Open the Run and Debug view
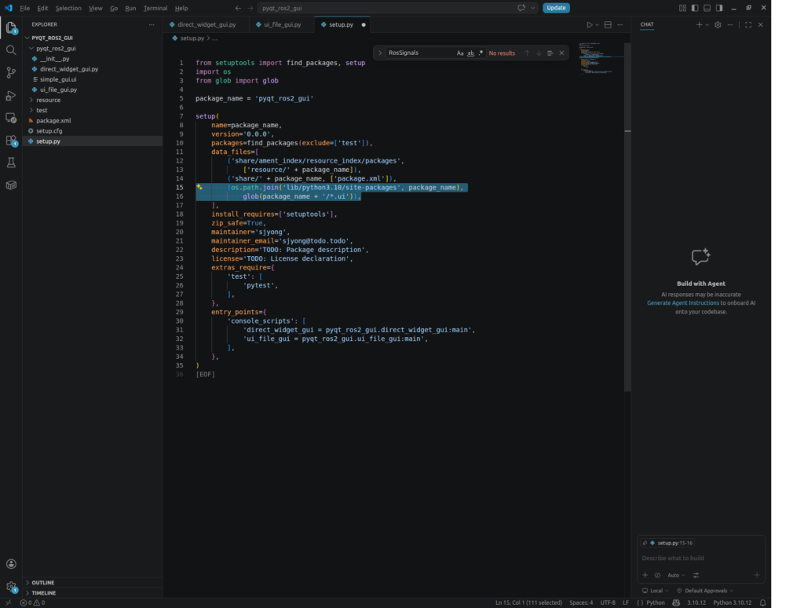The width and height of the screenshot is (804, 608). click(x=11, y=95)
